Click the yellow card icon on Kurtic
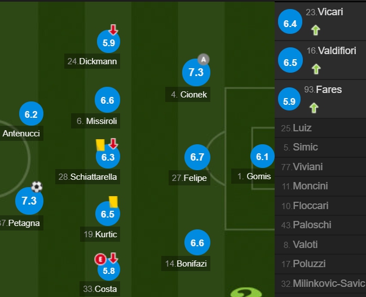366x297 pixels. click(113, 202)
